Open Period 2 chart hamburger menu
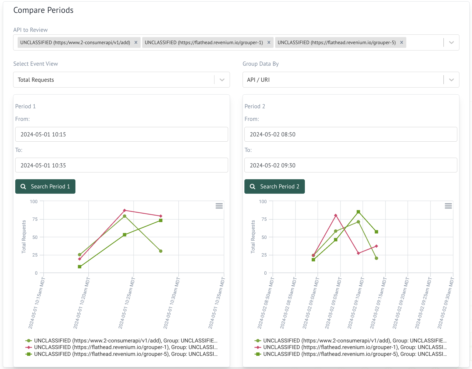 [x=448, y=206]
